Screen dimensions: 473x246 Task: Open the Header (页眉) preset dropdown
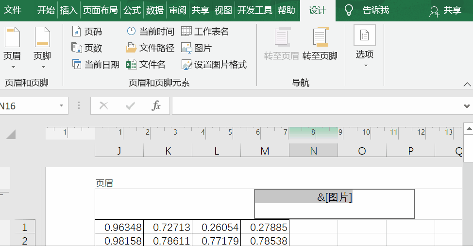(12, 48)
